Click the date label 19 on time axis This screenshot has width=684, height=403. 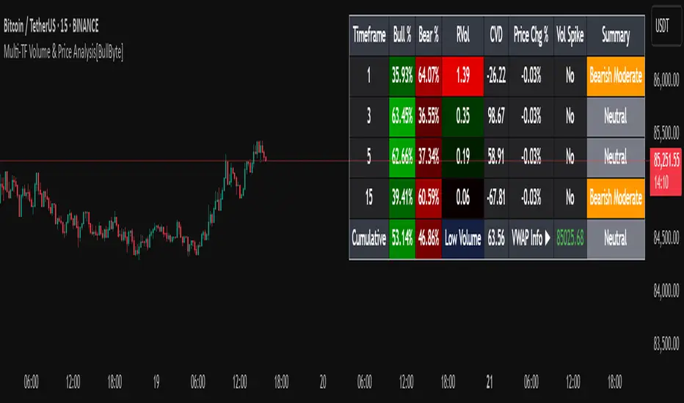click(x=156, y=382)
